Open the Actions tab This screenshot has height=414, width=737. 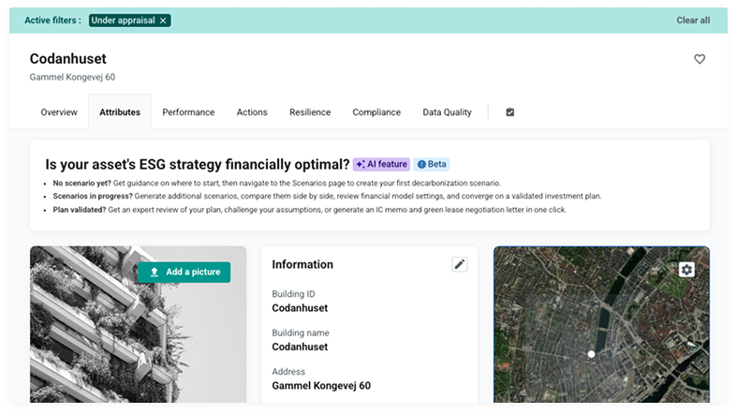pyautogui.click(x=252, y=112)
